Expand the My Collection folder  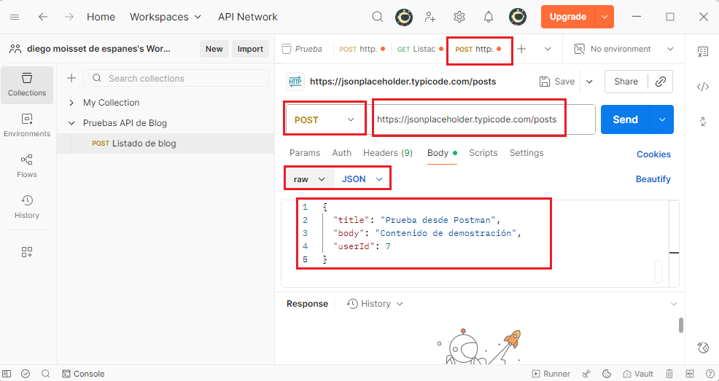[71, 103]
